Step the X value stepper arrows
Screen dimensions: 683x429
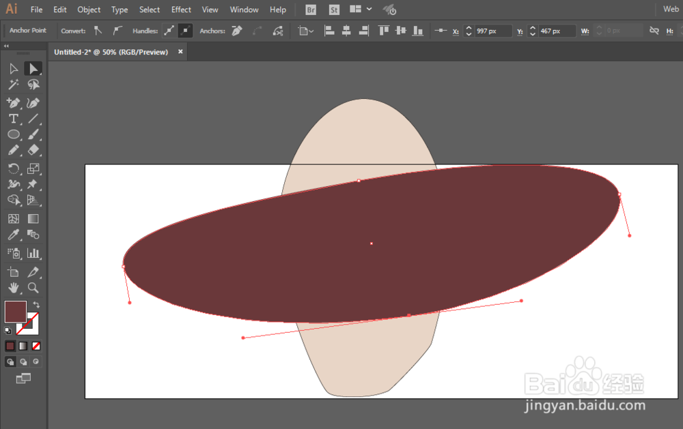[469, 31]
